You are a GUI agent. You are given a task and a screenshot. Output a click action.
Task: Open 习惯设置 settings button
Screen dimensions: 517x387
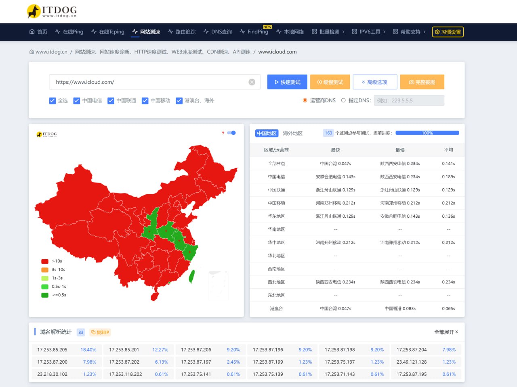click(448, 32)
